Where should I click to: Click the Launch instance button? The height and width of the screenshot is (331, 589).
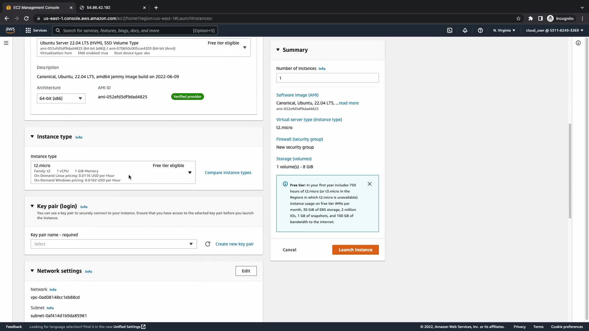pos(355,250)
